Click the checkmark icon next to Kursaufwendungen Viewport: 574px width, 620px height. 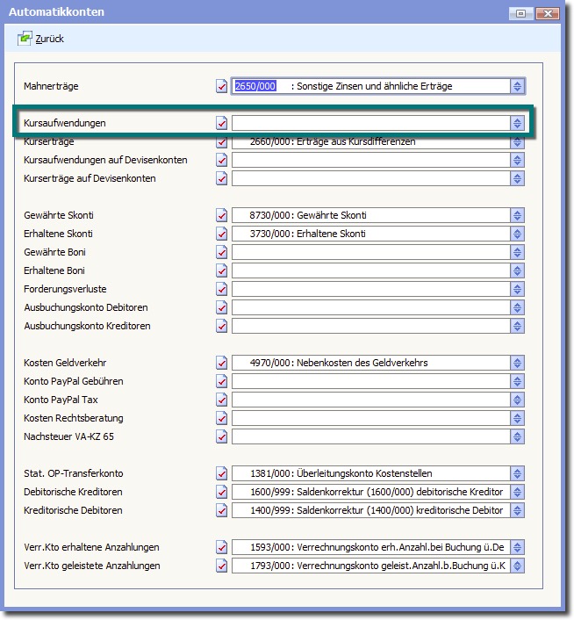221,123
